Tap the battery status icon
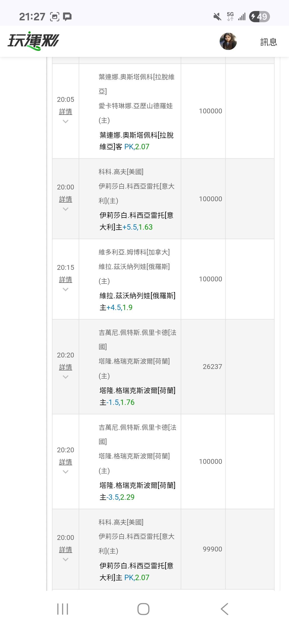The height and width of the screenshot is (627, 289). point(259,17)
